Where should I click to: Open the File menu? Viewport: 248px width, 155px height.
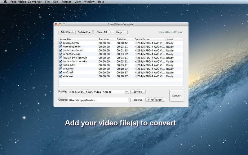47,2
